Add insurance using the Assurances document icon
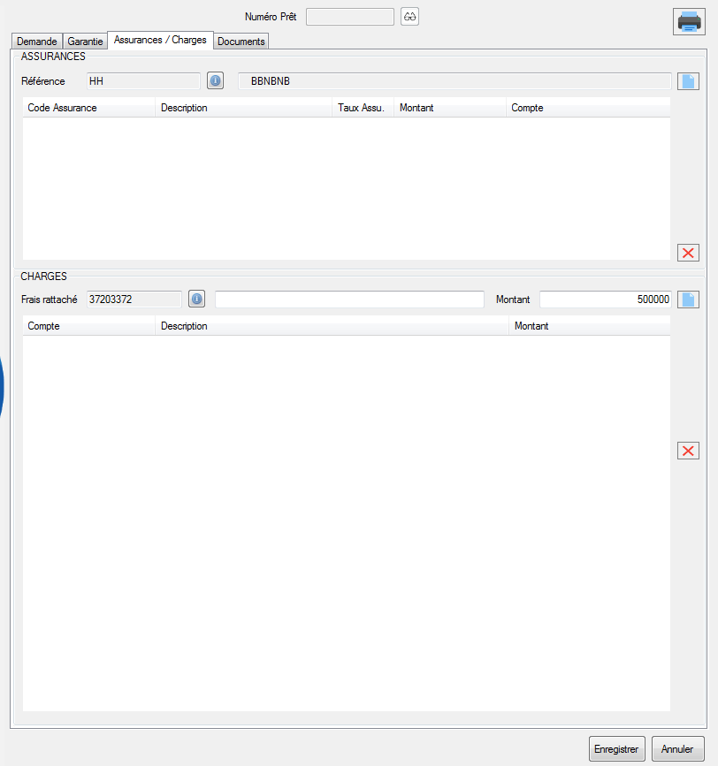Image resolution: width=718 pixels, height=766 pixels. pos(688,81)
